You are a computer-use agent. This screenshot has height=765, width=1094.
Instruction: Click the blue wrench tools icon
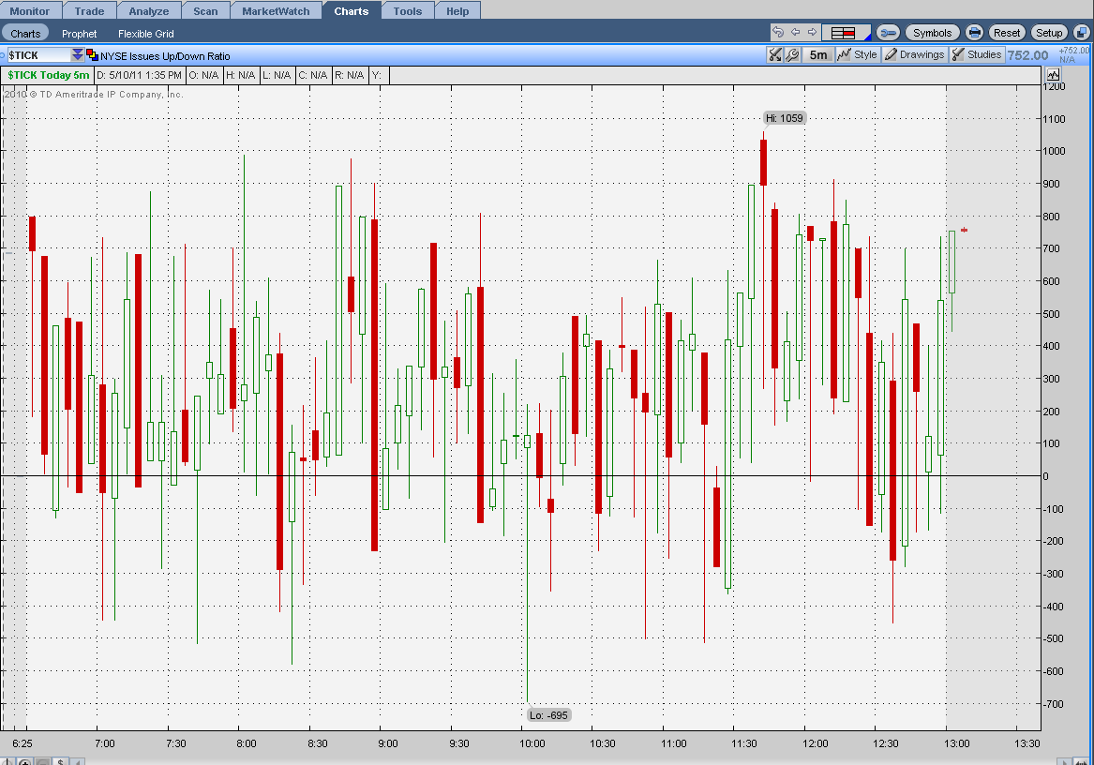888,33
